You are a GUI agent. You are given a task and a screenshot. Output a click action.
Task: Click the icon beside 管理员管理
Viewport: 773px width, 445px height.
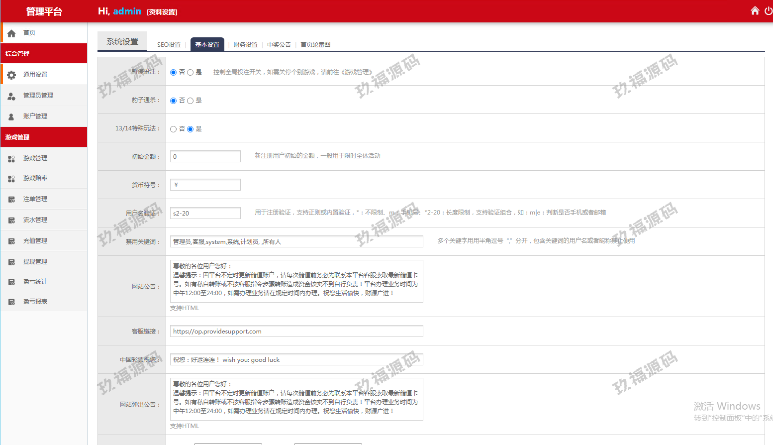click(11, 96)
